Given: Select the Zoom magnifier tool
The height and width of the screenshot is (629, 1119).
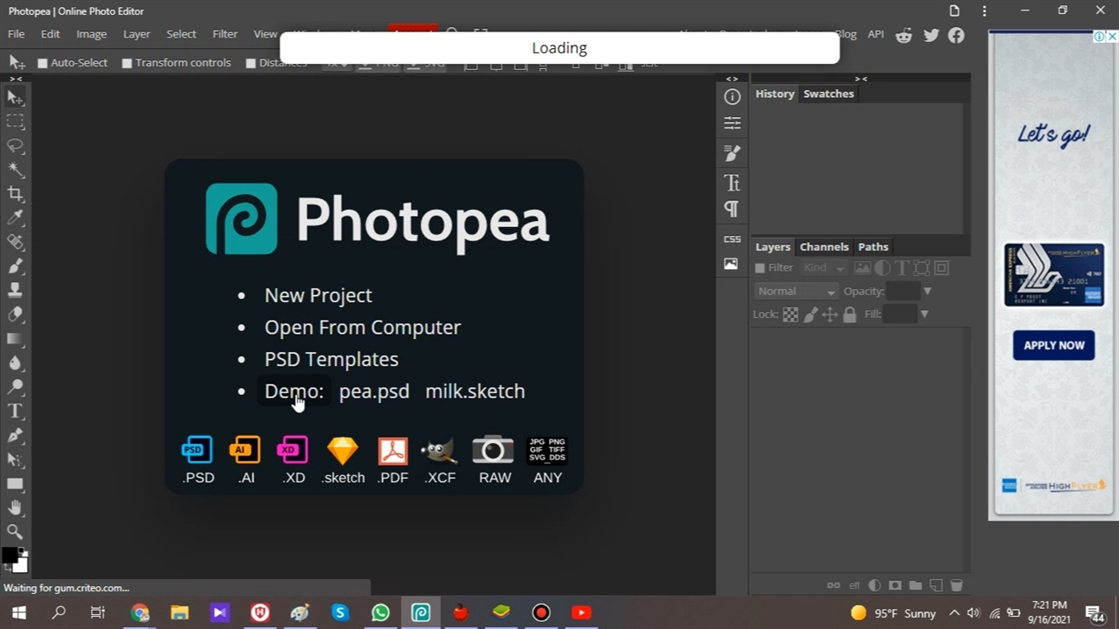Looking at the screenshot, I should click(x=15, y=531).
